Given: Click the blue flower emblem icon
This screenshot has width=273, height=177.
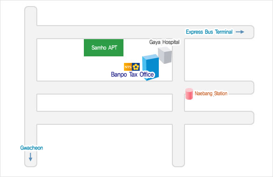Looking at the screenshot, I should (x=136, y=67).
